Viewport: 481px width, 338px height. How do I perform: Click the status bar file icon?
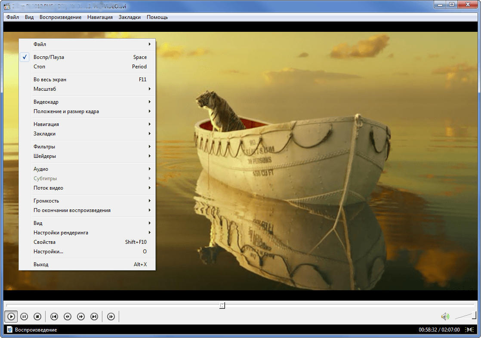(9, 330)
